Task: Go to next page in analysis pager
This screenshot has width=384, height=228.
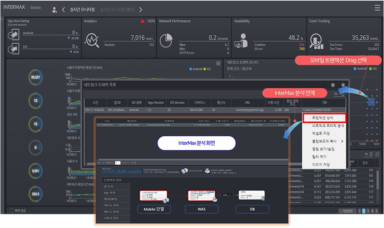Action: (x=128, y=163)
